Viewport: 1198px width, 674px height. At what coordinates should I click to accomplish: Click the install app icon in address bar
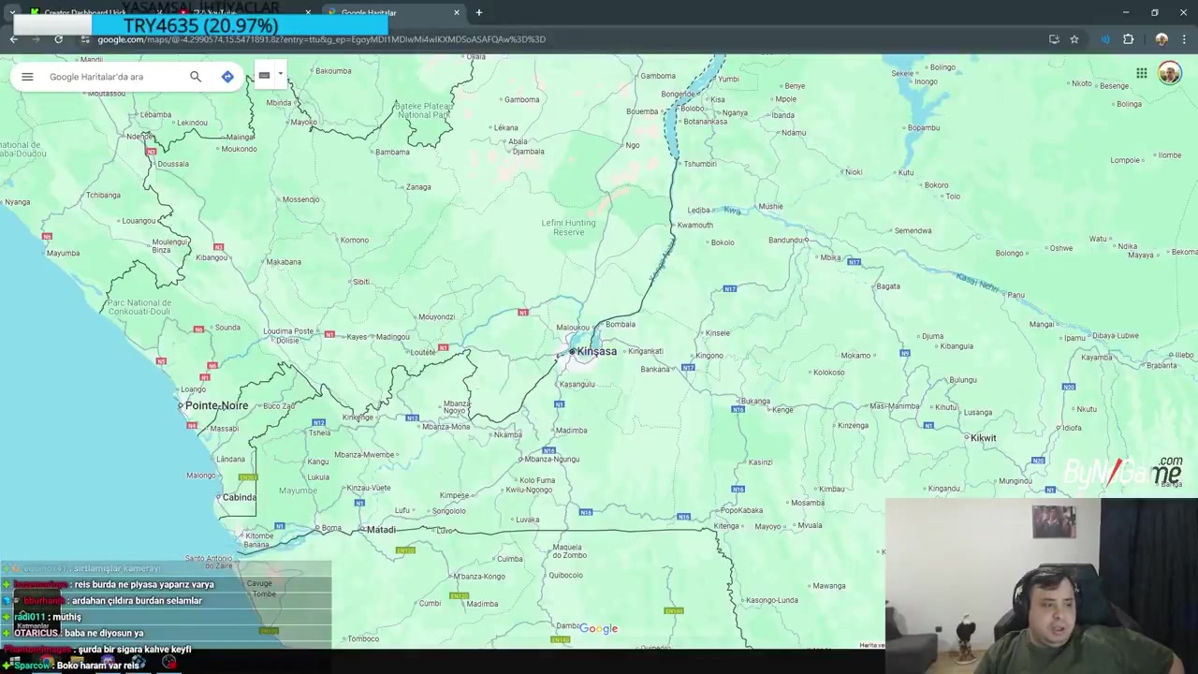point(1054,39)
